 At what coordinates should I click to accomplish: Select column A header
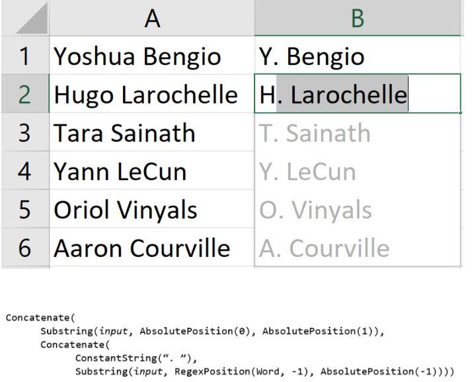pos(152,18)
